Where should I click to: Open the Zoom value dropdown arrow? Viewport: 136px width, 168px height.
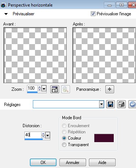44,89
